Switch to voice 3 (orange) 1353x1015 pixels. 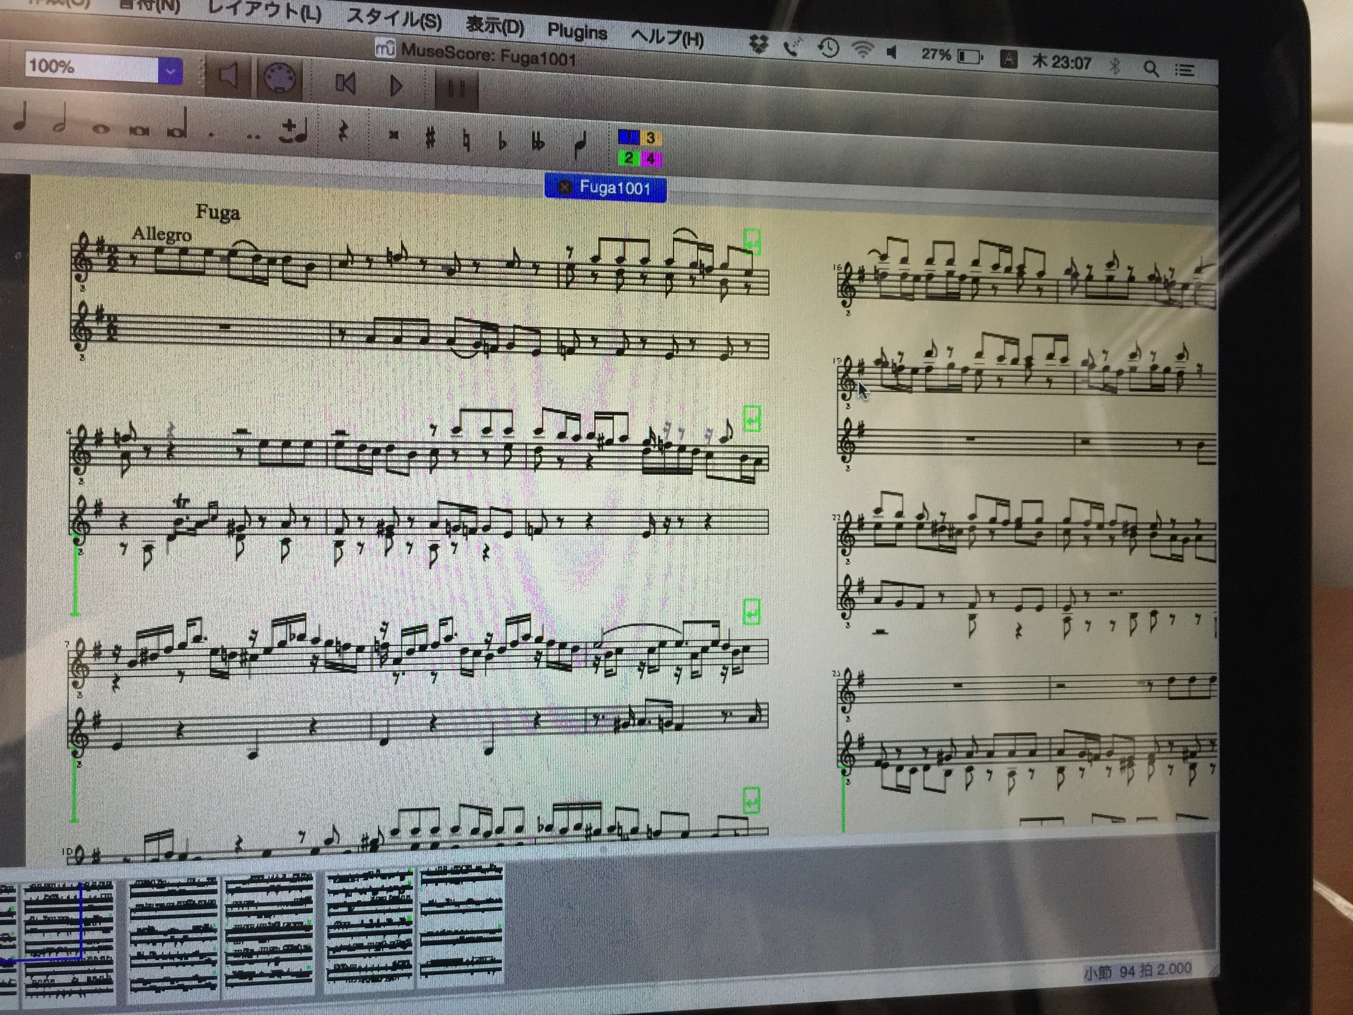point(651,138)
